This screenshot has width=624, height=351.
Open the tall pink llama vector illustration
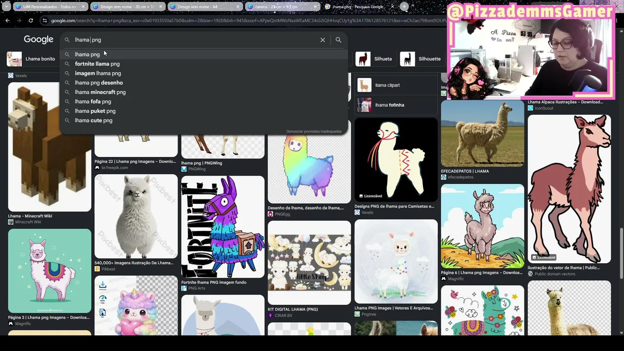569,189
